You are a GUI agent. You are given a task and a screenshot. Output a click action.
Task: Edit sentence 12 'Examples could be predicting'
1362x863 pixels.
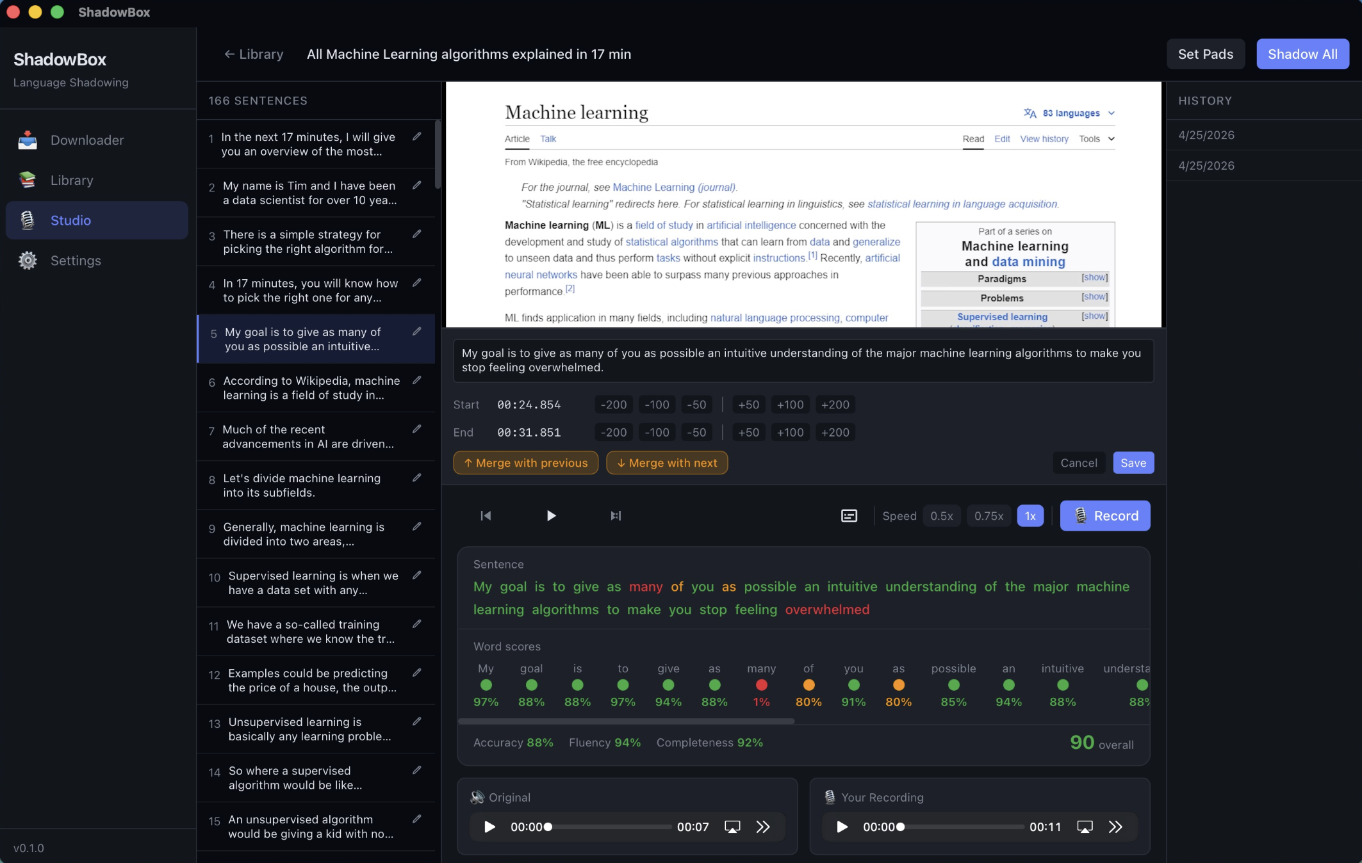coord(417,672)
